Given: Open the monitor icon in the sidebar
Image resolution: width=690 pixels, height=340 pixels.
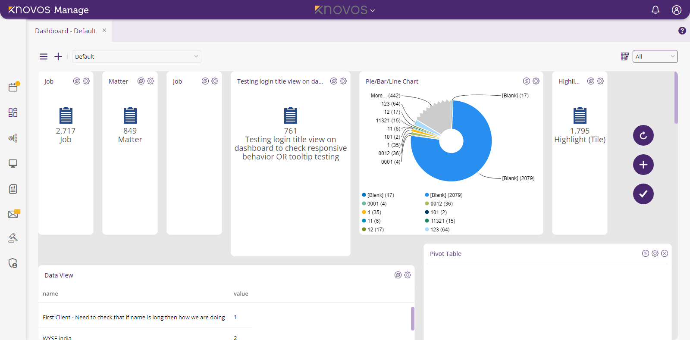Looking at the screenshot, I should coord(13,164).
